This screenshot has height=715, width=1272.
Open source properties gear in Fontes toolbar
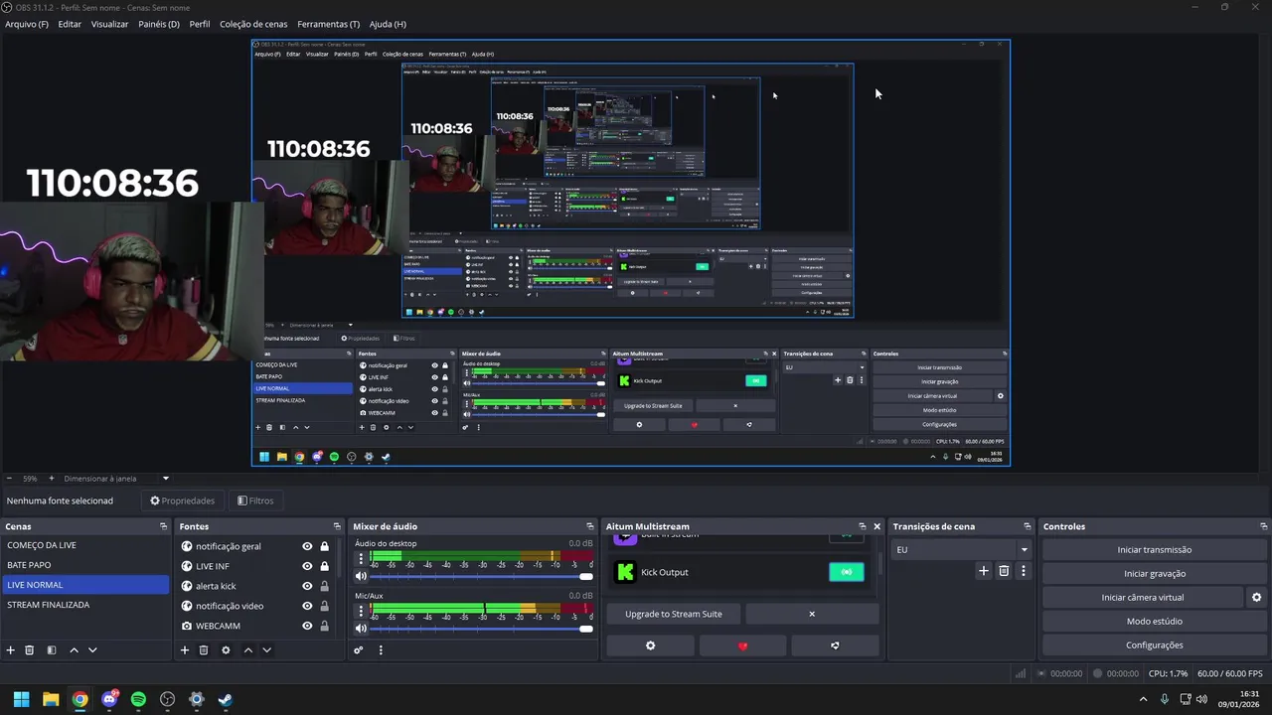[226, 650]
